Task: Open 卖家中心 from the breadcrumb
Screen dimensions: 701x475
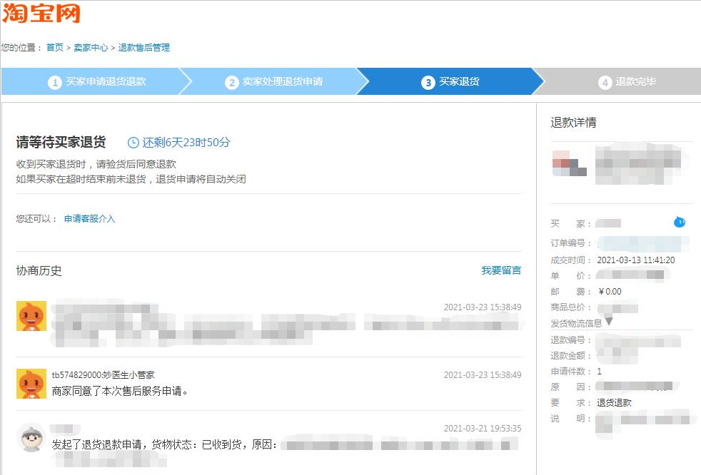Action: click(89, 48)
